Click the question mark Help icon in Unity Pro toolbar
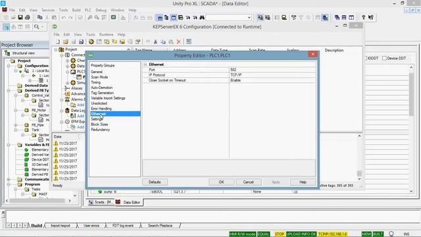Screen dimensions: 421x237 pos(364,18)
